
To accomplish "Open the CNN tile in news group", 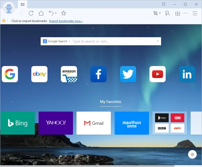I will coord(178,118).
